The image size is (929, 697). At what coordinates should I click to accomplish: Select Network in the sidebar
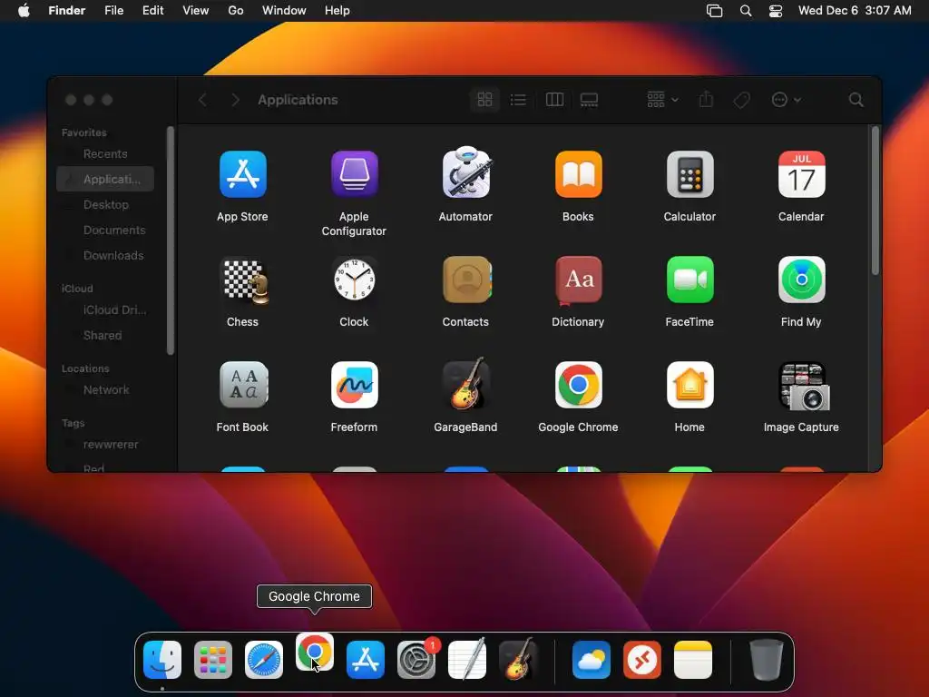(x=105, y=390)
